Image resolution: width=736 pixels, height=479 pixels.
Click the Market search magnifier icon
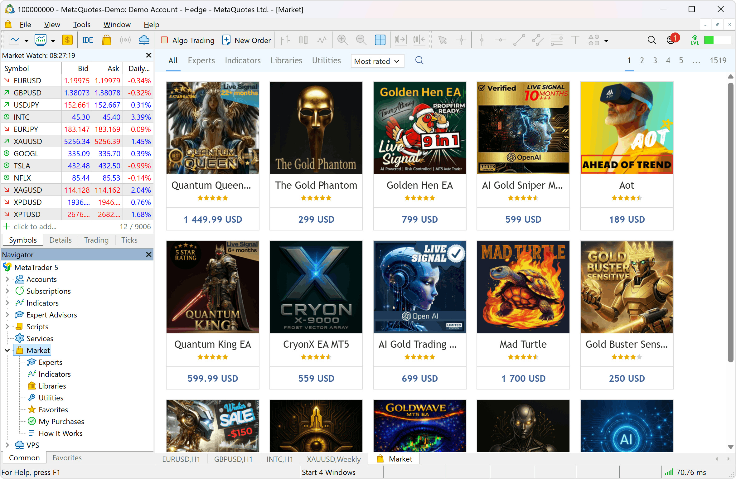[419, 60]
